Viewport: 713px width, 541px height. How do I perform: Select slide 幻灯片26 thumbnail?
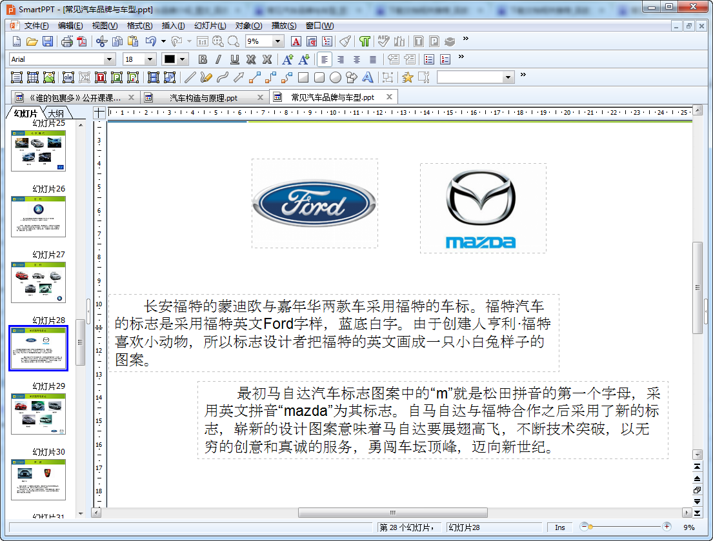click(x=39, y=217)
